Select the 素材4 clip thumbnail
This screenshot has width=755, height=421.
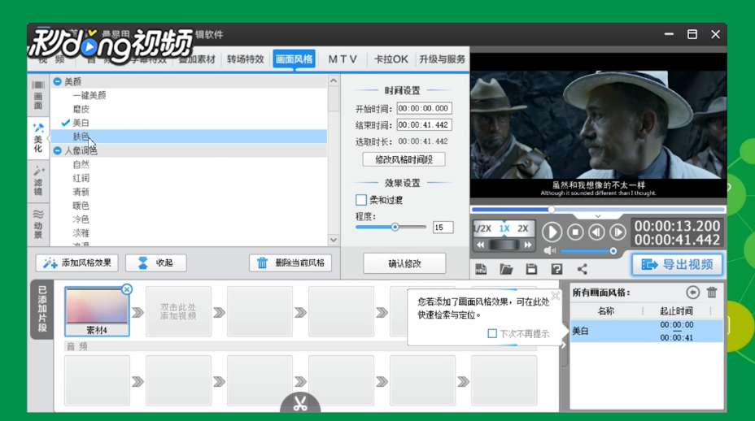click(97, 311)
